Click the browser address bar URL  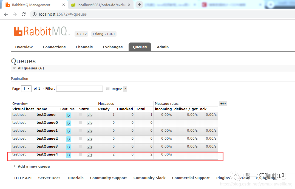[63, 14]
